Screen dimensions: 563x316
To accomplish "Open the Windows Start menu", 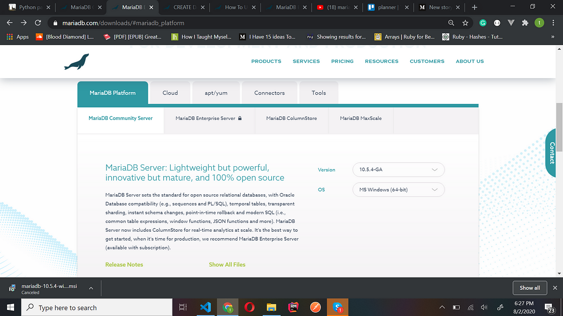I will [x=11, y=307].
